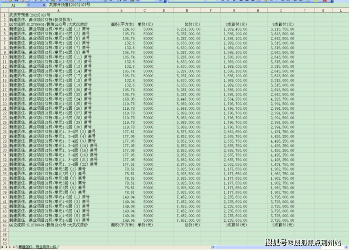Select row 3 单价(元) header cell

click(145, 24)
